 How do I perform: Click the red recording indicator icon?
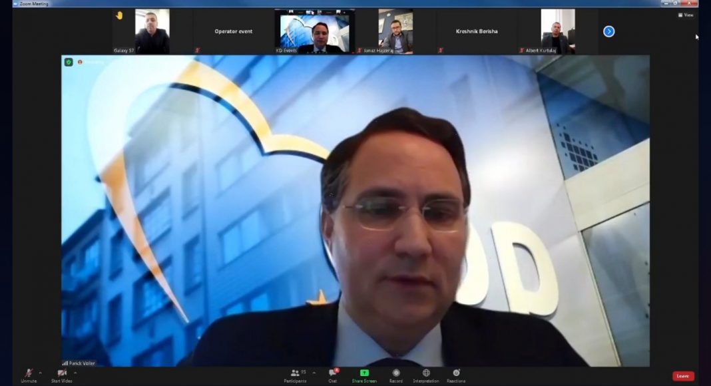[80, 62]
